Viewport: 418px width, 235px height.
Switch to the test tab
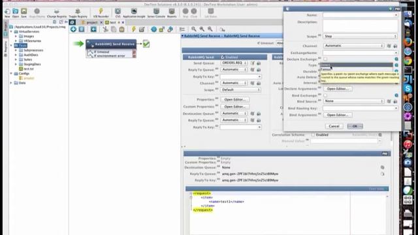click(x=113, y=22)
